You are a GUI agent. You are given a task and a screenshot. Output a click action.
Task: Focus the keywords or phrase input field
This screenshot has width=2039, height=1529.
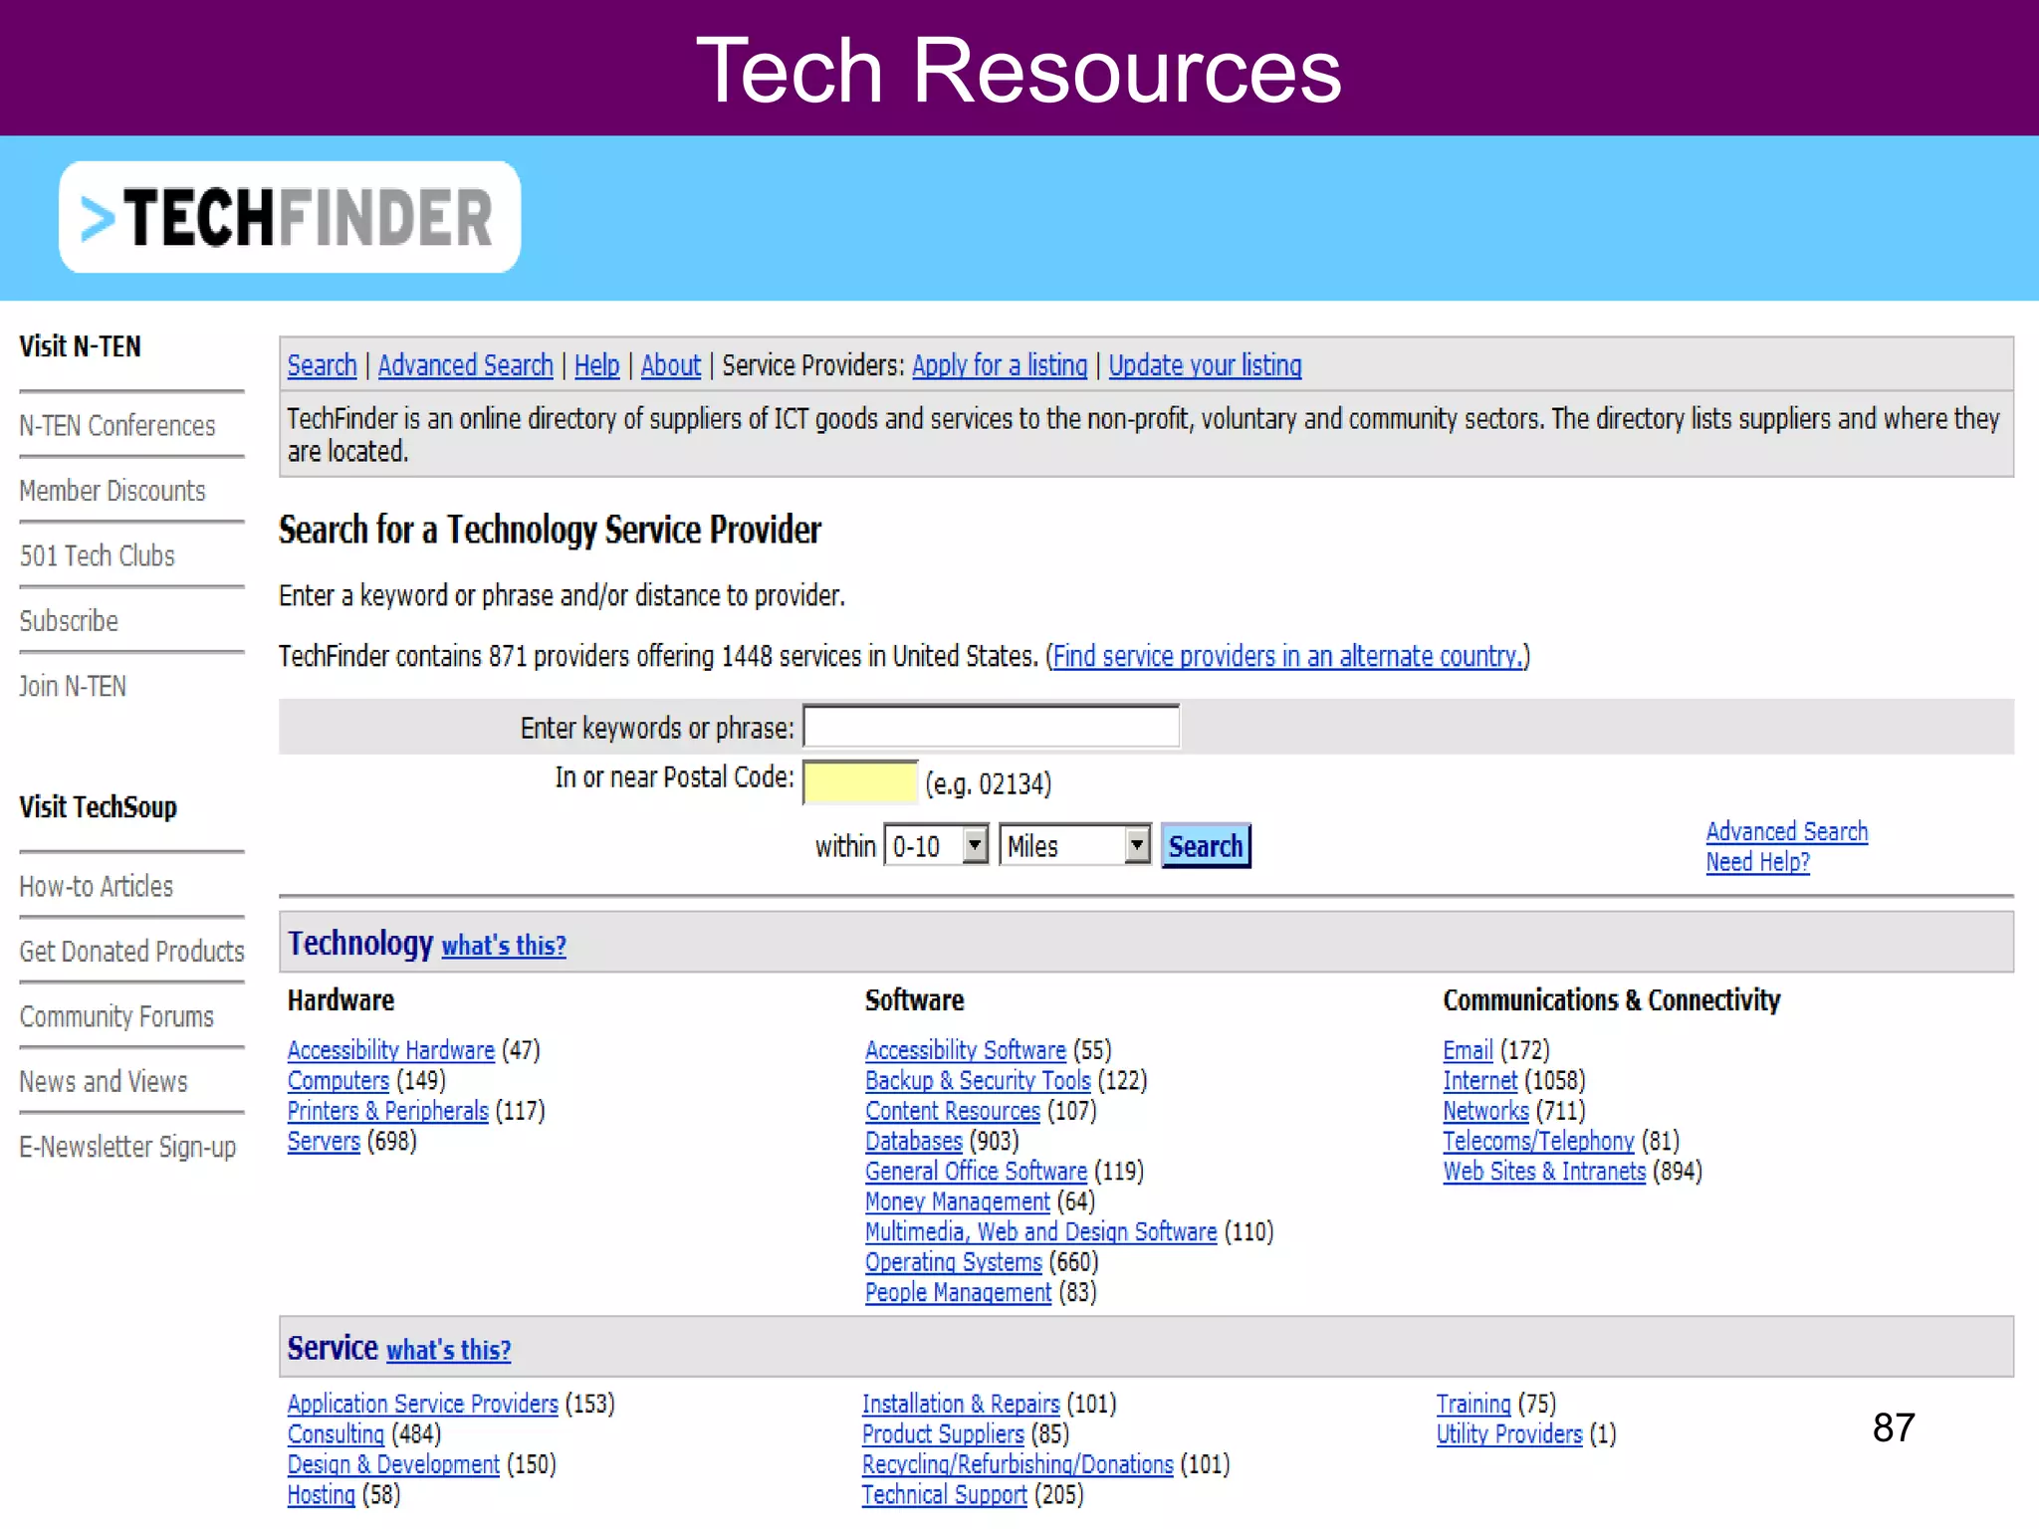(x=991, y=726)
